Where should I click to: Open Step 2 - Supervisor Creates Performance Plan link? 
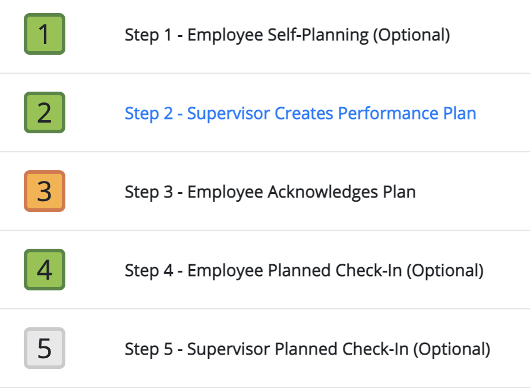pyautogui.click(x=300, y=113)
